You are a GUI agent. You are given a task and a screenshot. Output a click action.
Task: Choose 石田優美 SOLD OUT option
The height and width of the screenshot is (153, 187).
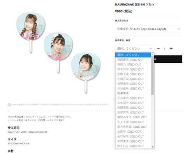(133, 60)
